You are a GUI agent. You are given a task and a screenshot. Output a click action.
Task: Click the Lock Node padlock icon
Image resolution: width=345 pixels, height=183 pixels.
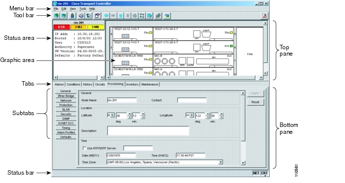(x=72, y=16)
